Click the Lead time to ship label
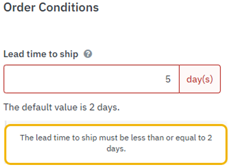Screen dimensions: 231x167 pos(41,54)
